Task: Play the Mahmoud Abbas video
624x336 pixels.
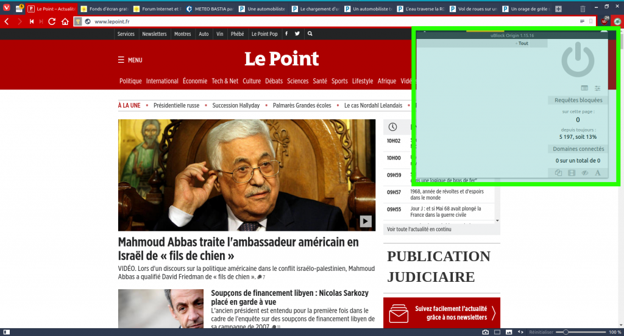Action: point(366,221)
